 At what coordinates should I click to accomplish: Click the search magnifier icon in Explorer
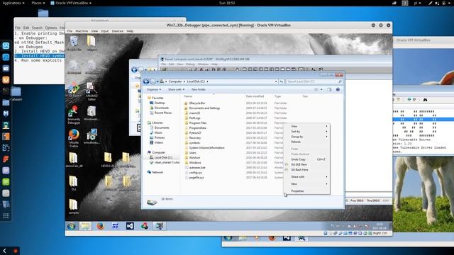point(340,81)
